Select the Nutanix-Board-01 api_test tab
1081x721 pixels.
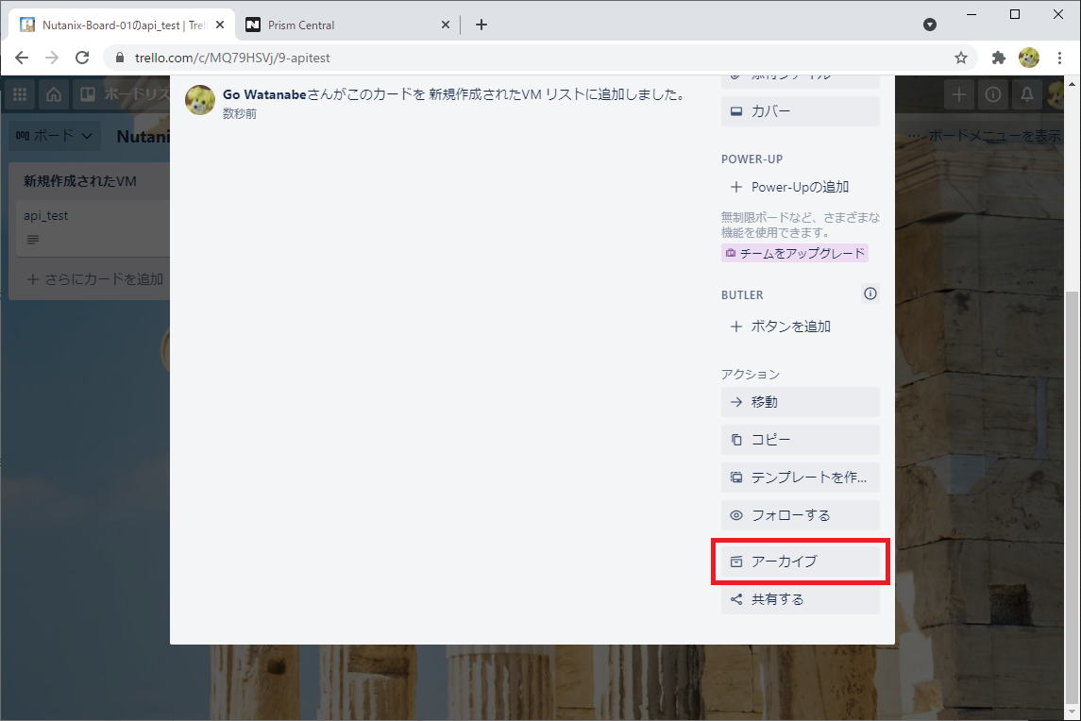113,24
